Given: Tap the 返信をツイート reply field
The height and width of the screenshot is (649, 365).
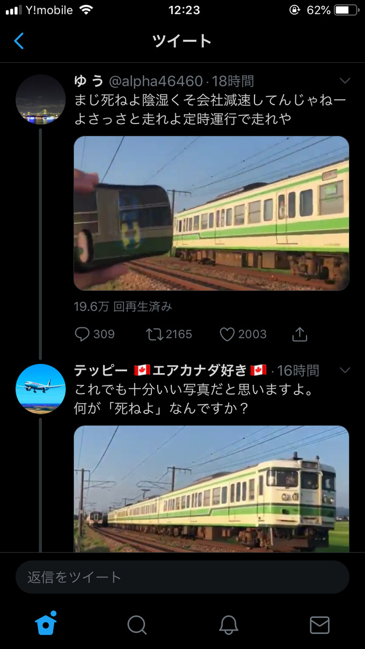Looking at the screenshot, I should pos(182,577).
